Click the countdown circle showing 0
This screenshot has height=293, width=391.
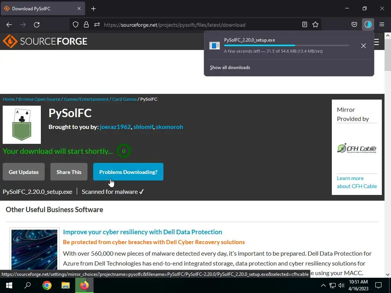123,151
